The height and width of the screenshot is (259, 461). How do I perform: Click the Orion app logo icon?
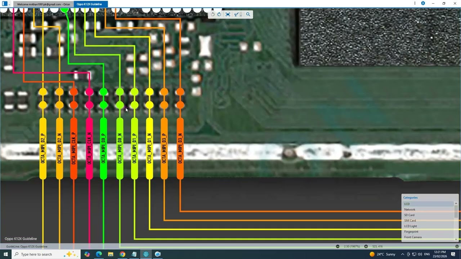pos(5,4)
